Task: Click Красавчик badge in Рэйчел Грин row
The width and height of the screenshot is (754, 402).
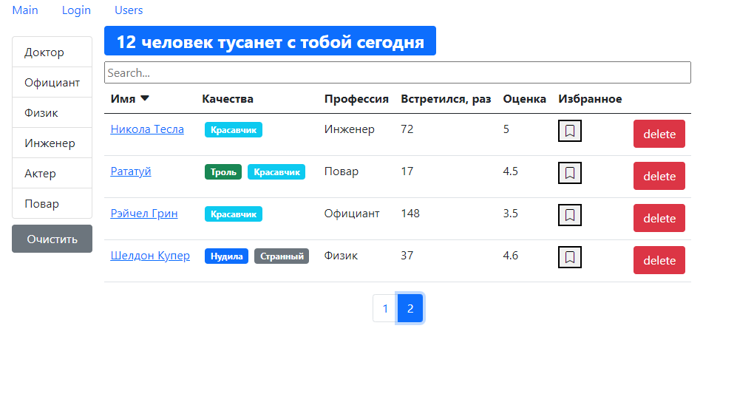Action: coord(234,214)
